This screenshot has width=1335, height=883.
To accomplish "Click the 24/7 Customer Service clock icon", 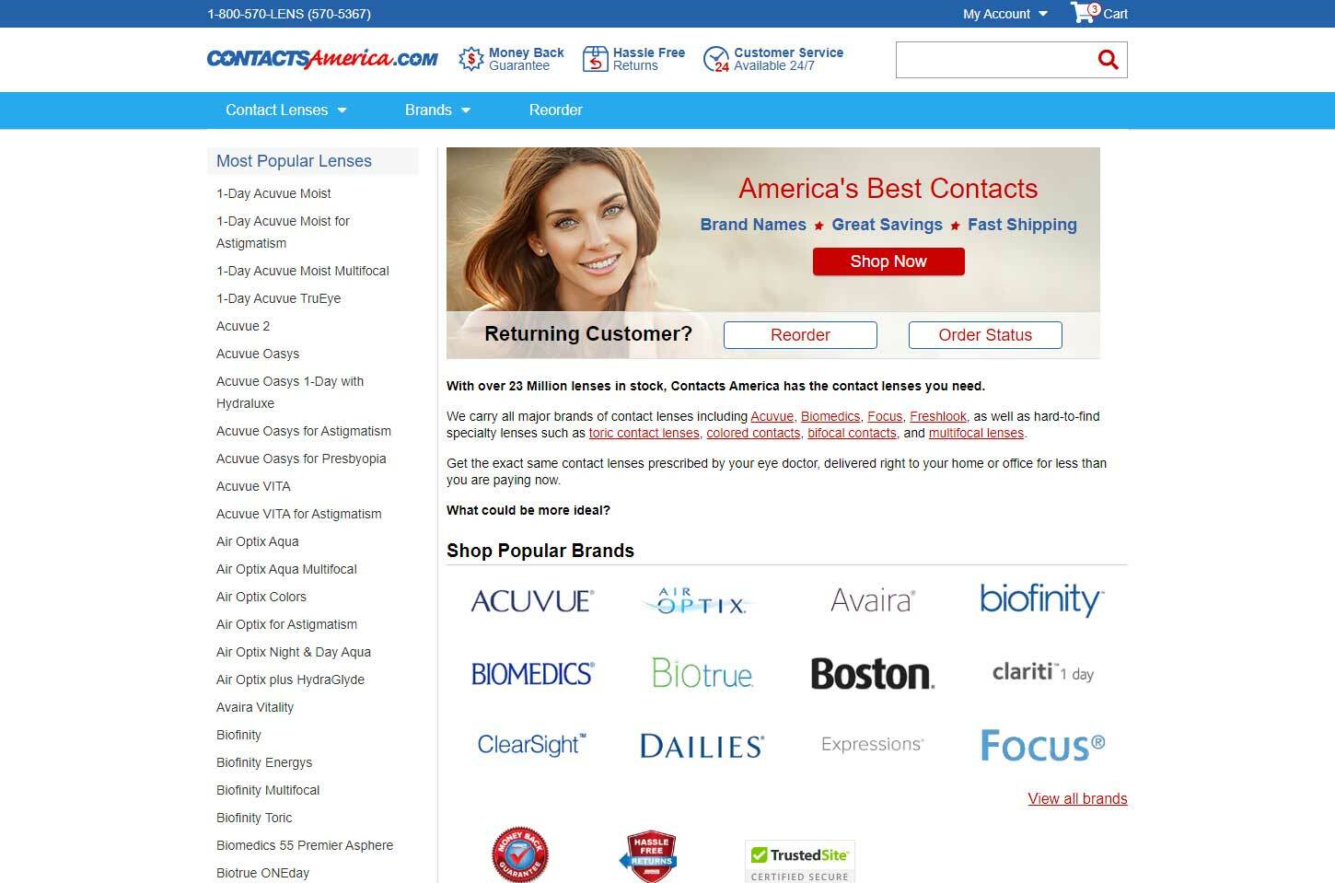I will point(715,60).
